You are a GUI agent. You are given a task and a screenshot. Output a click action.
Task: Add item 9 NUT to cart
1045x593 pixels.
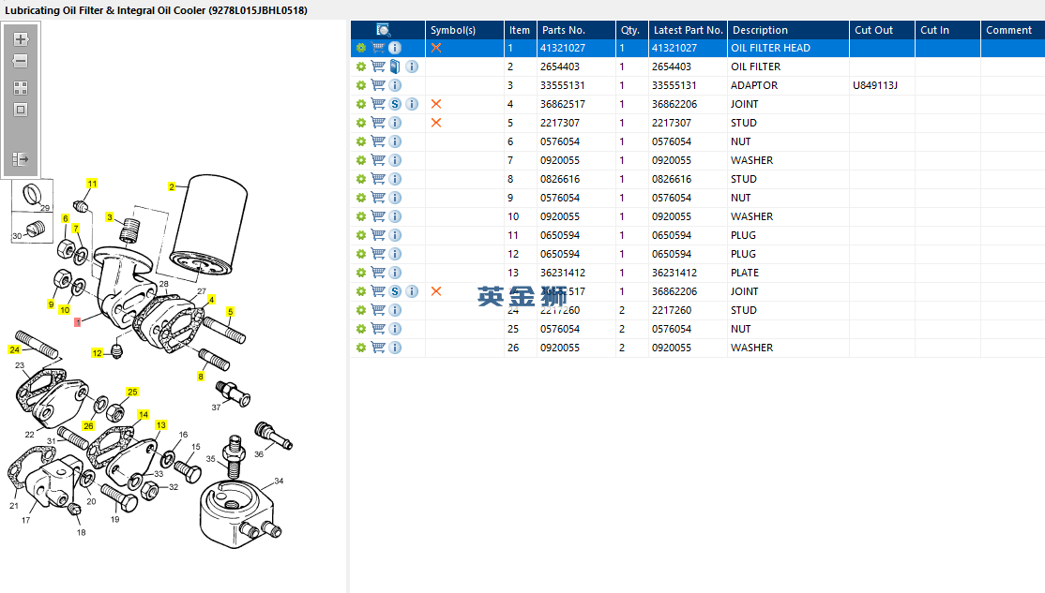point(378,198)
